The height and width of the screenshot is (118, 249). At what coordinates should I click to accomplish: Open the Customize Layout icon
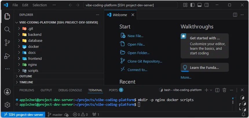coord(185,5)
